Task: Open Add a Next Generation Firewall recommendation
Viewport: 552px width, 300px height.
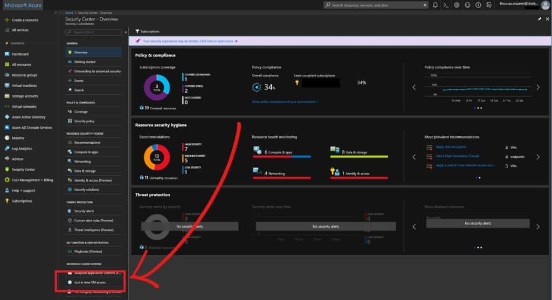Action: click(457, 156)
